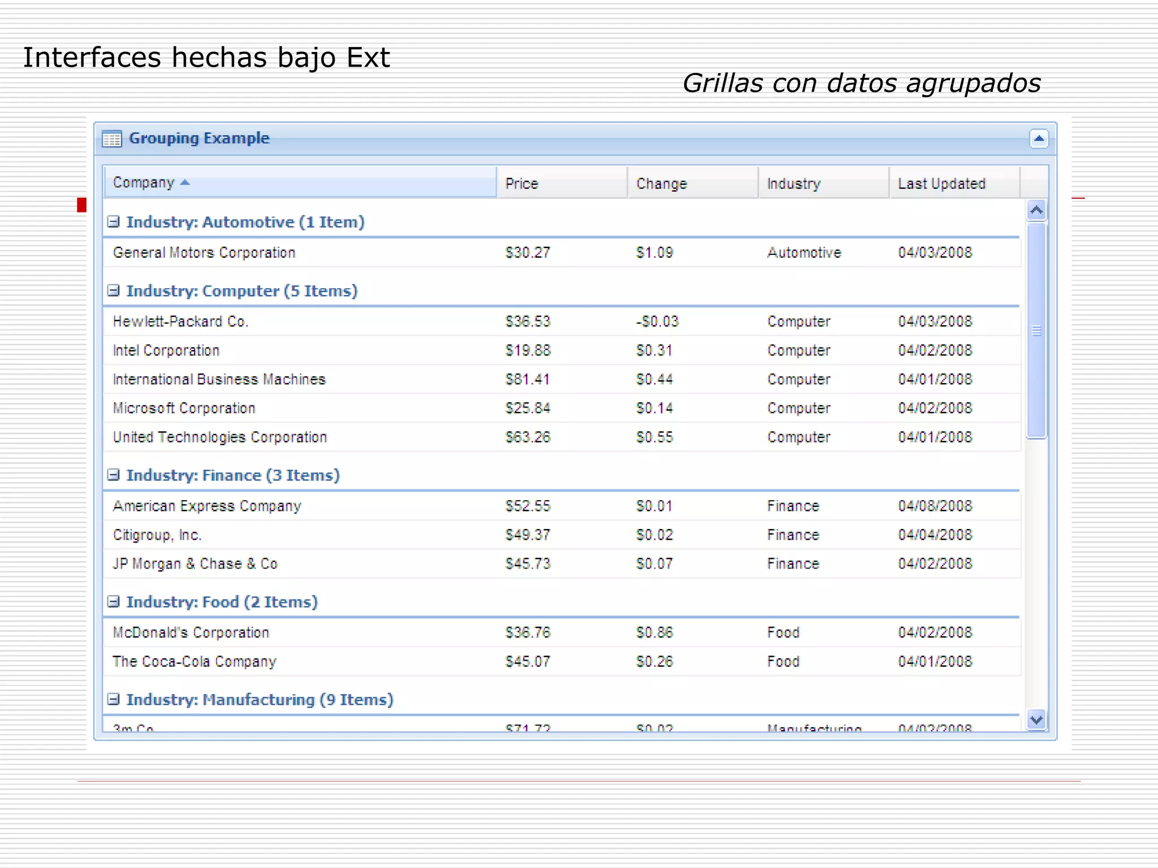This screenshot has width=1158, height=868.
Task: Select the Hewlett-Packard Co. row
Action: [562, 322]
